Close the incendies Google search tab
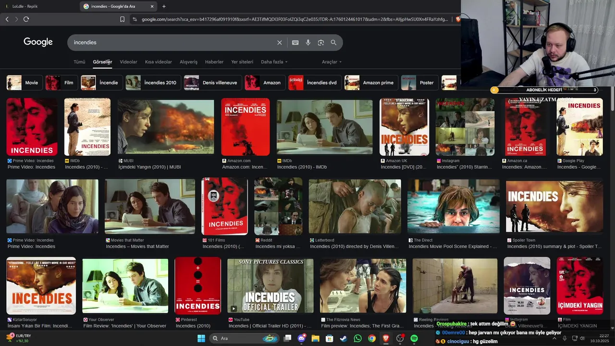The height and width of the screenshot is (346, 615). pyautogui.click(x=152, y=6)
